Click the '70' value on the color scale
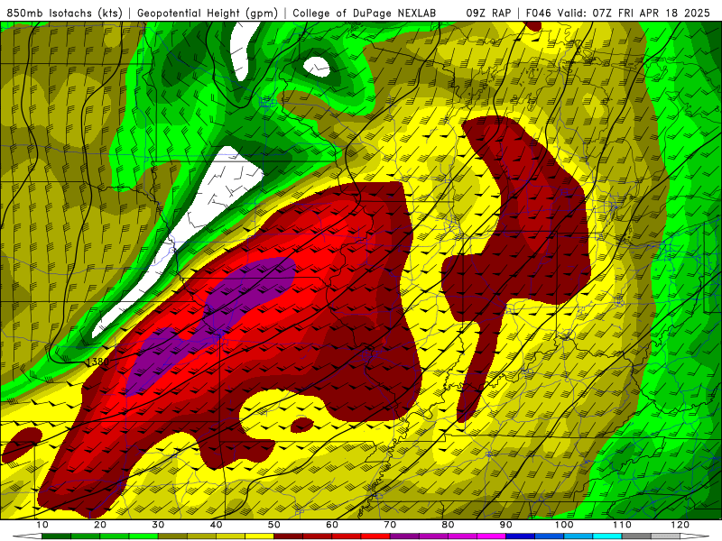The image size is (722, 541). point(390,525)
